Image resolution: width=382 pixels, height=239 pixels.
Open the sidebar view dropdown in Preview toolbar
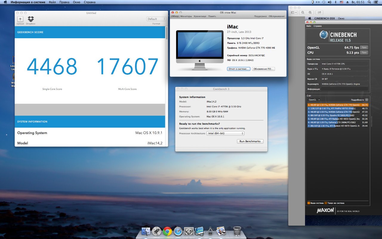tap(294, 13)
